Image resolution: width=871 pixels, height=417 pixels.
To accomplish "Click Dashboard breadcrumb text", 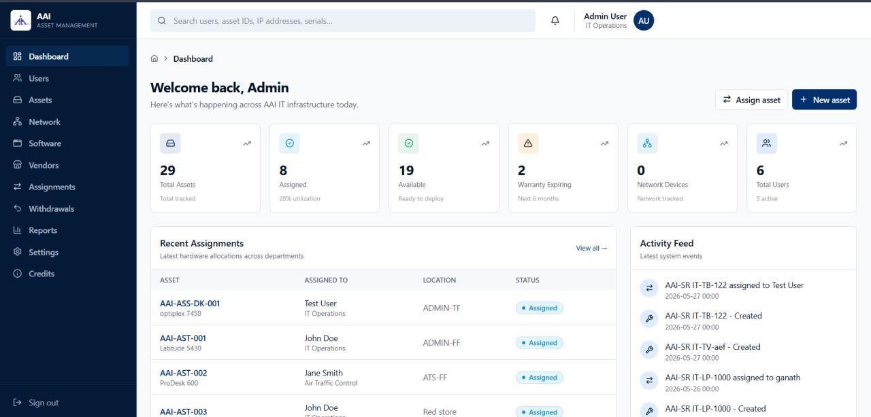I will 193,59.
